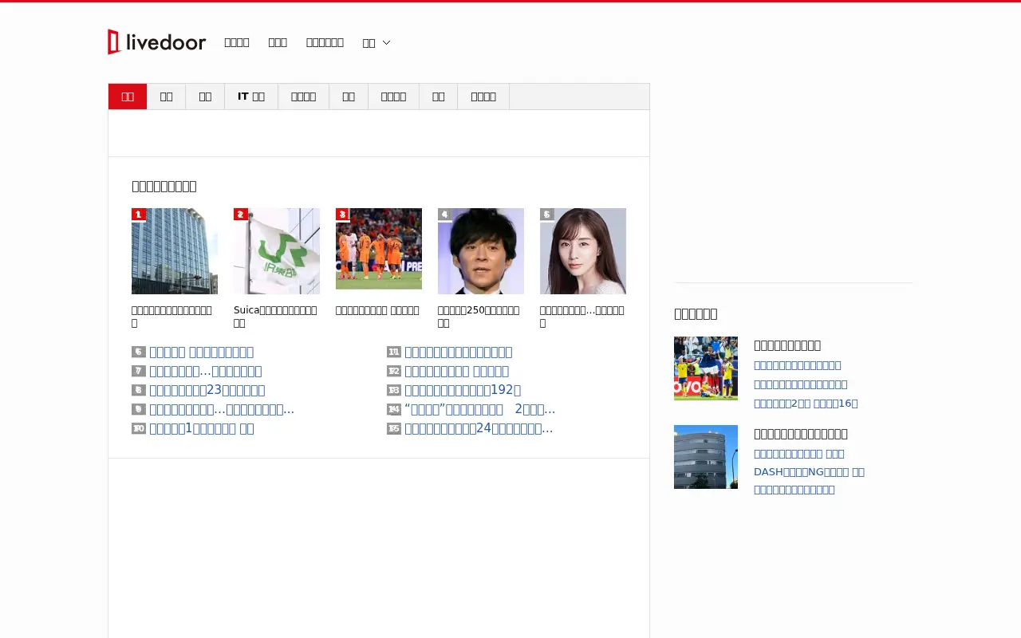Open rank 8 headline containing 23
The width and height of the screenshot is (1021, 638).
(207, 390)
